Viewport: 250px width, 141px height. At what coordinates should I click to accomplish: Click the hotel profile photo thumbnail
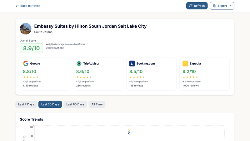coord(26,29)
